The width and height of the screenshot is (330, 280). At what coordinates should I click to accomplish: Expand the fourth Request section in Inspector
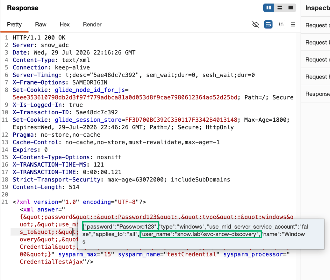coord(315,77)
